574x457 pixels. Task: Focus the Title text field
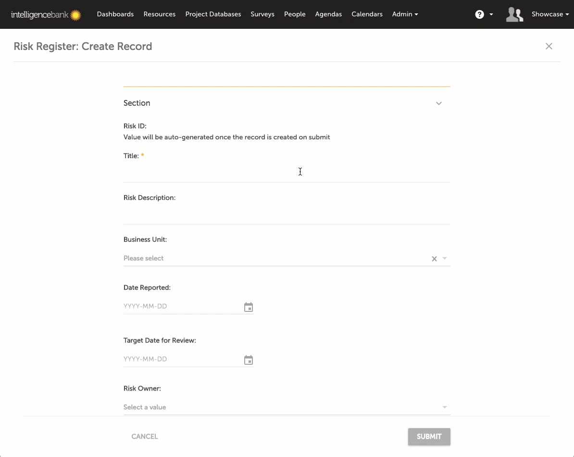click(x=287, y=173)
